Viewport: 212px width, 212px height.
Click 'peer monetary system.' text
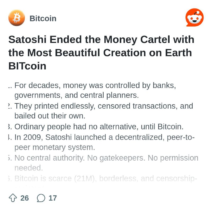[55, 147]
